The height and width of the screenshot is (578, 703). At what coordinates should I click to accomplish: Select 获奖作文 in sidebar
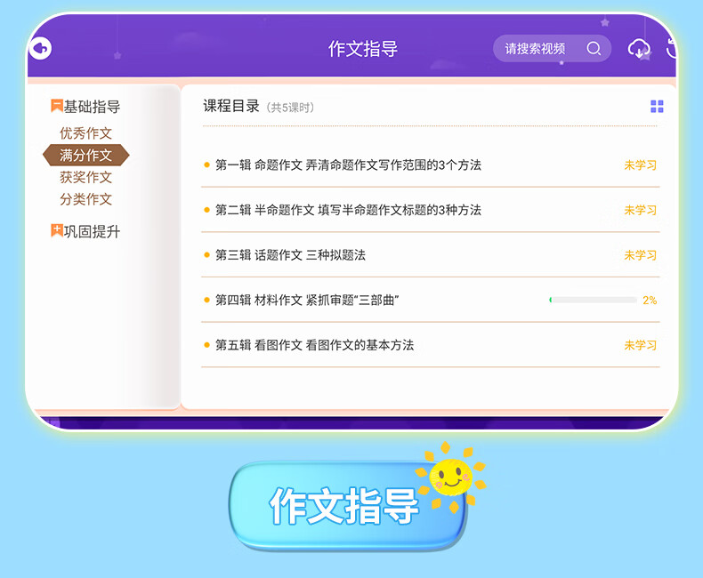click(85, 177)
